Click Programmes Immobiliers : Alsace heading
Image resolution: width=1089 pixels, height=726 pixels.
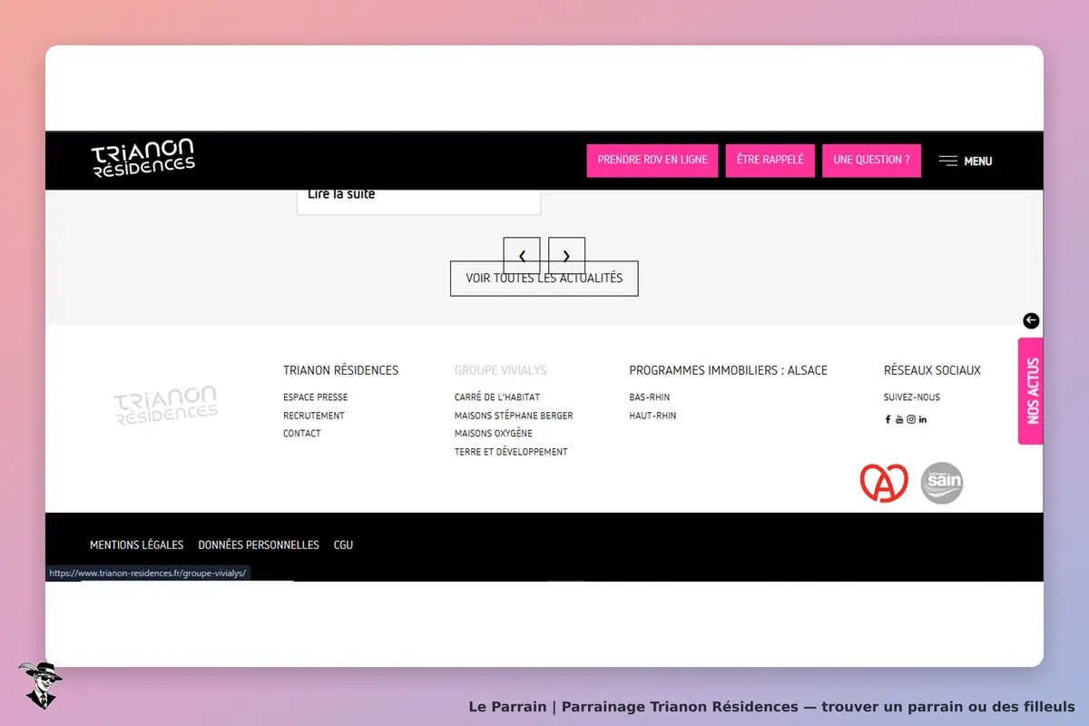point(729,370)
